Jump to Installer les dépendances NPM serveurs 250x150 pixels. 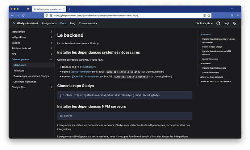[x=216, y=53]
